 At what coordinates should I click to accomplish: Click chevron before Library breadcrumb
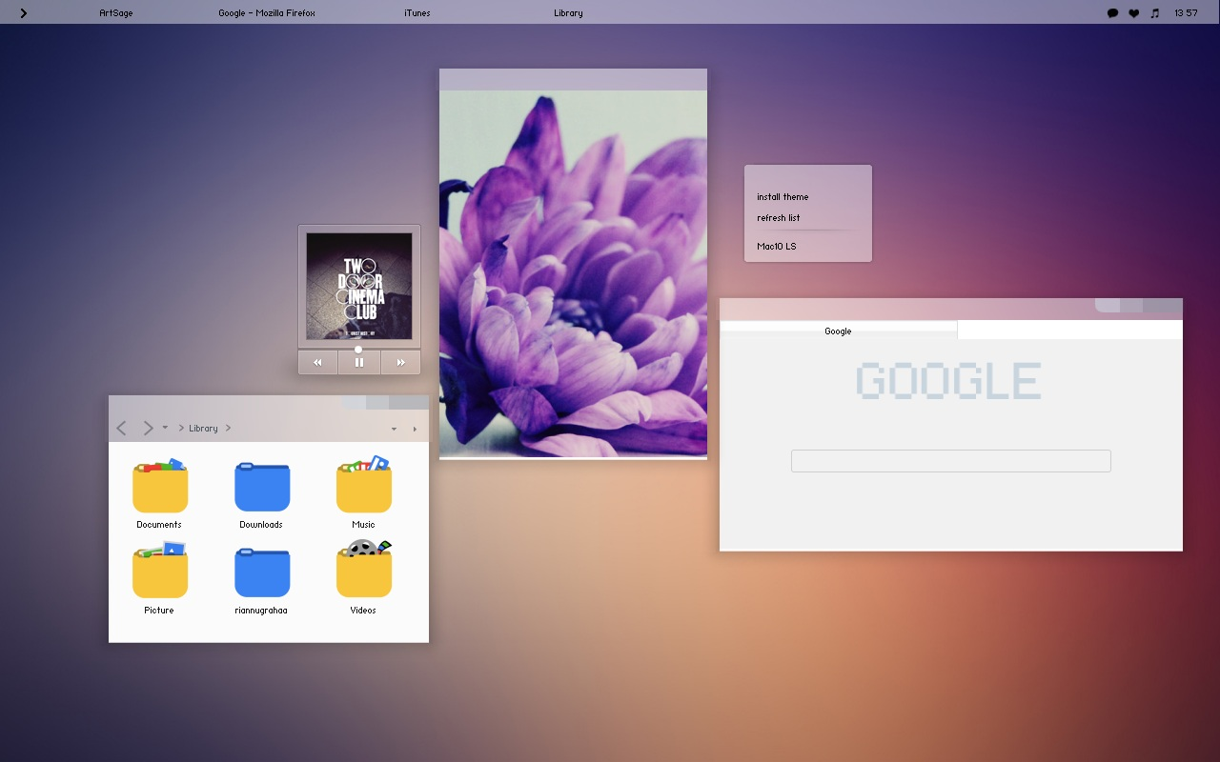point(181,429)
